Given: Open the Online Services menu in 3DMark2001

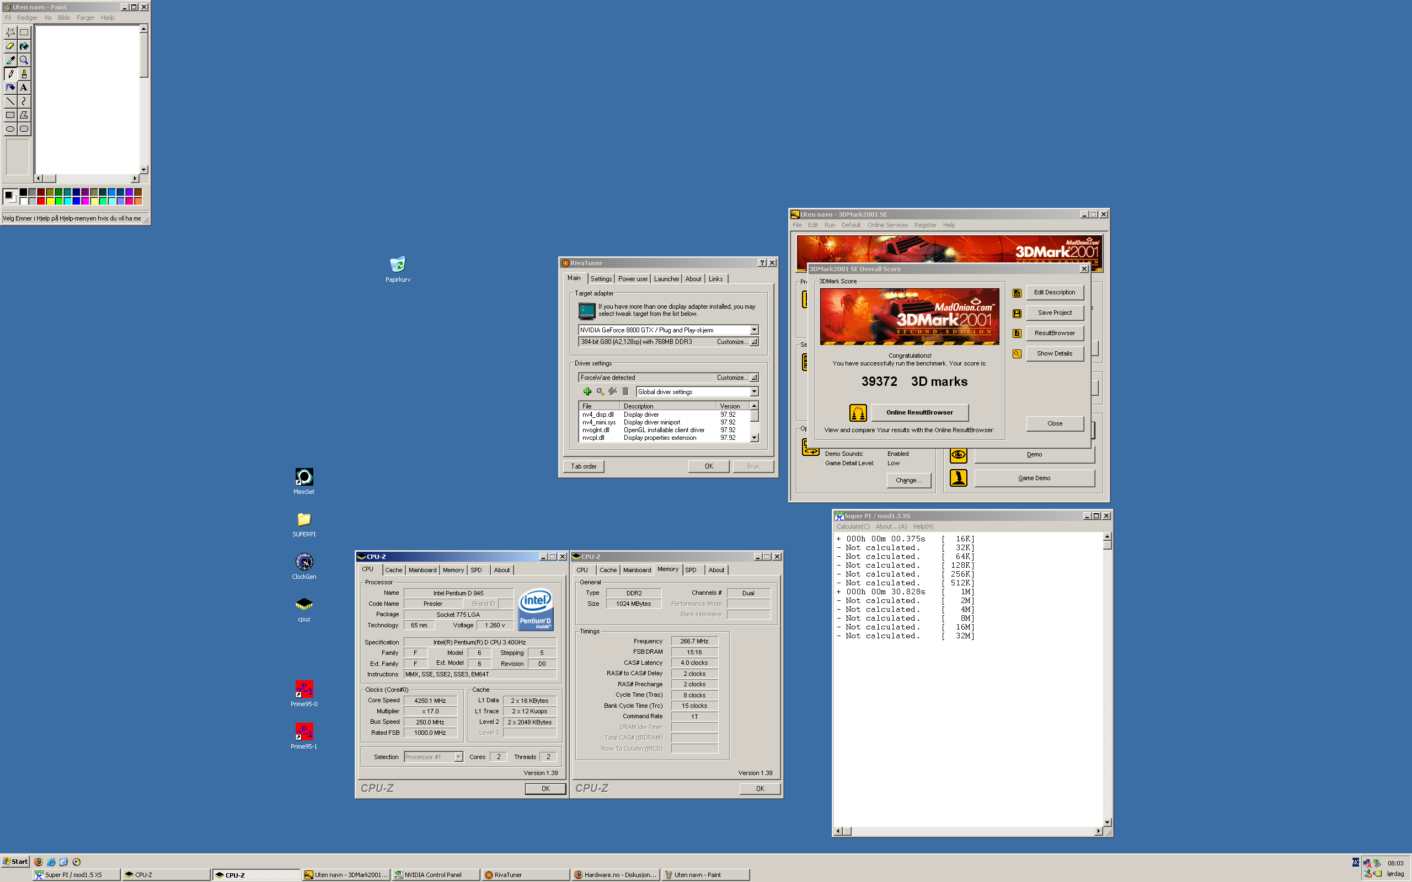Looking at the screenshot, I should 887,225.
